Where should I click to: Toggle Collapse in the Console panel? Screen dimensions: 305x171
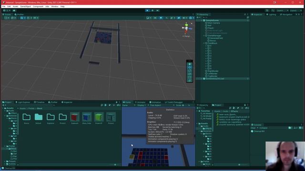click(264, 128)
